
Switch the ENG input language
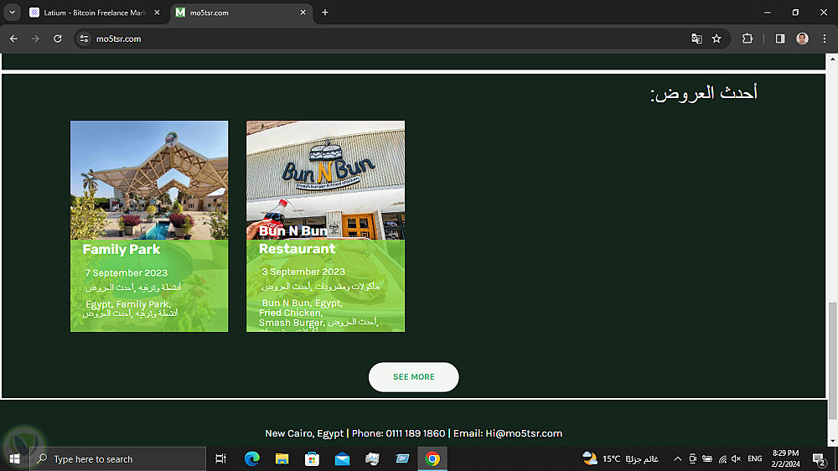(x=755, y=458)
